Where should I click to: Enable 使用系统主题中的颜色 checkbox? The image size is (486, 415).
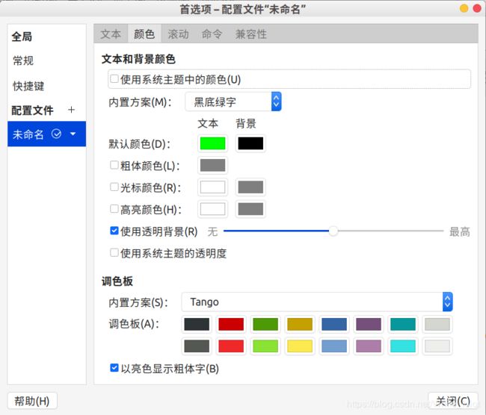click(x=114, y=78)
